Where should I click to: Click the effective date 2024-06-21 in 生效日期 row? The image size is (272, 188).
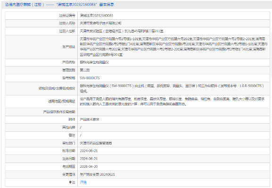[x=89, y=159]
